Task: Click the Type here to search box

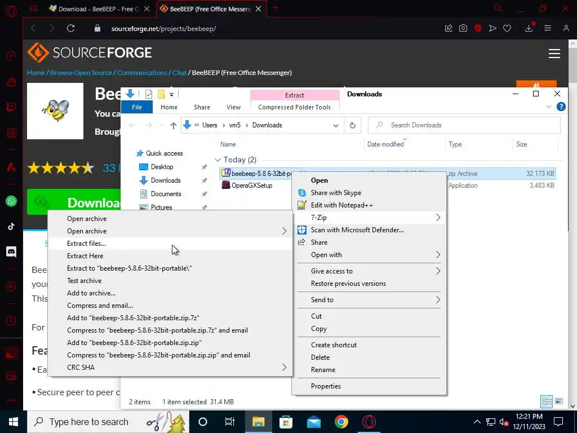Action: tap(108, 422)
